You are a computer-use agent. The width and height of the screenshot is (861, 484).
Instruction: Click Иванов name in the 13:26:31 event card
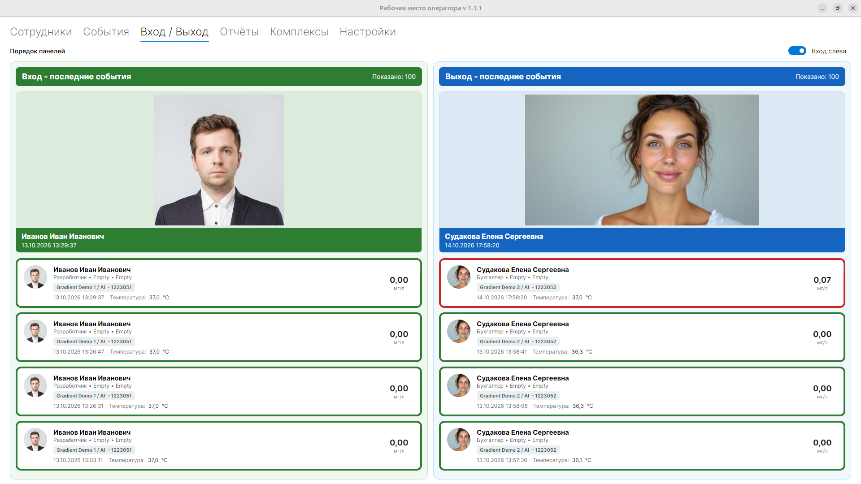pos(92,378)
